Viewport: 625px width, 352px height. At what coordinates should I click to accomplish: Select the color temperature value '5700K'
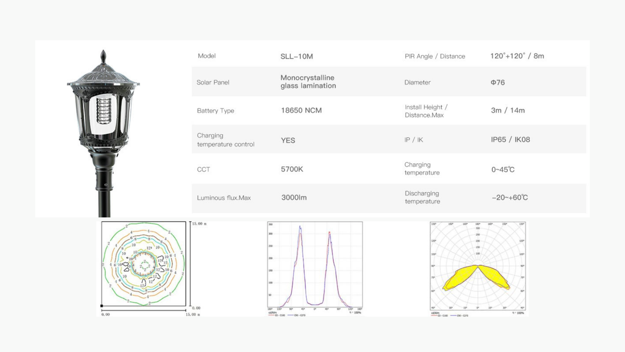292,169
